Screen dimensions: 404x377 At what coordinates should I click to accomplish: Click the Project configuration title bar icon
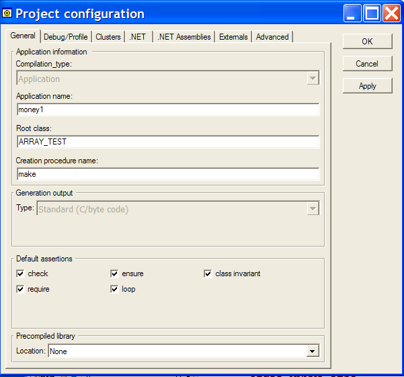(x=8, y=13)
